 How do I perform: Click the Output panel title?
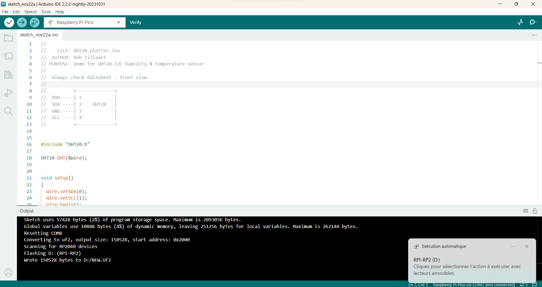click(27, 211)
